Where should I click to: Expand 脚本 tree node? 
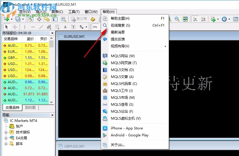pyautogui.click(x=6, y=144)
